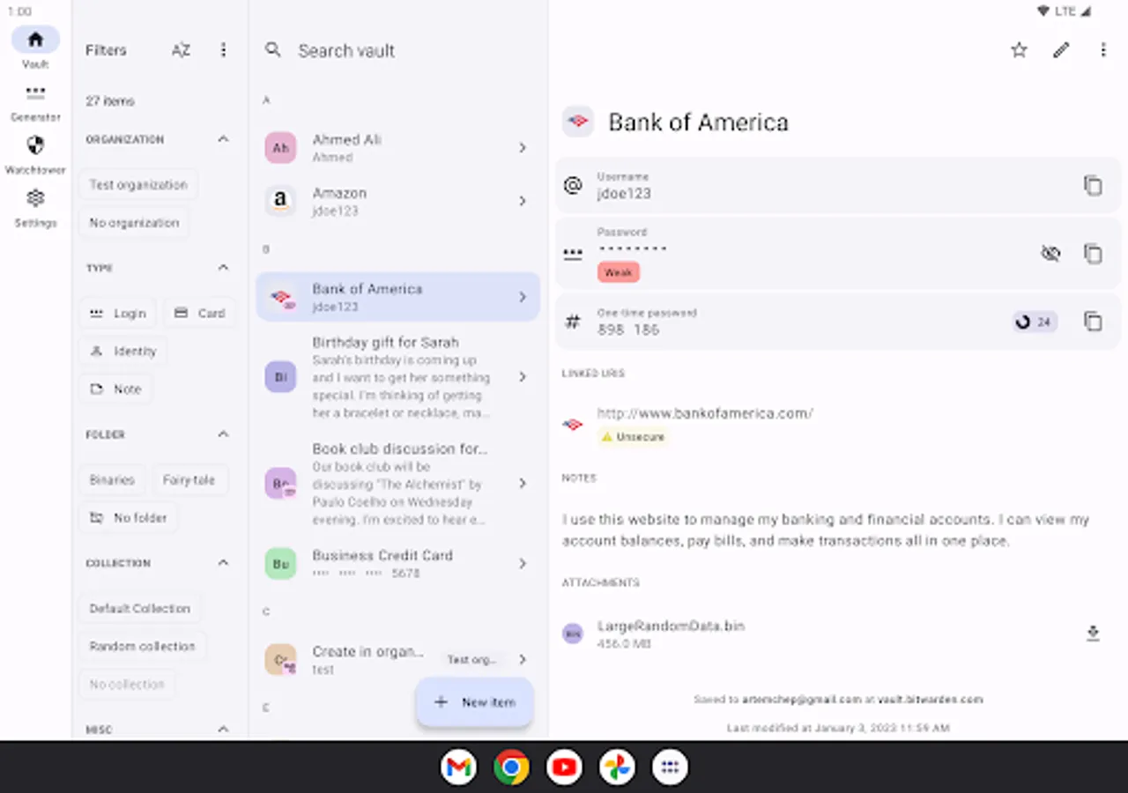Viewport: 1128px width, 793px height.
Task: Open the item overflow menu at top right
Action: click(x=1103, y=50)
